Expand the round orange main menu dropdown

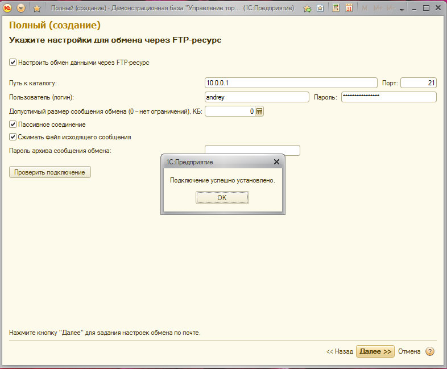tap(21, 9)
